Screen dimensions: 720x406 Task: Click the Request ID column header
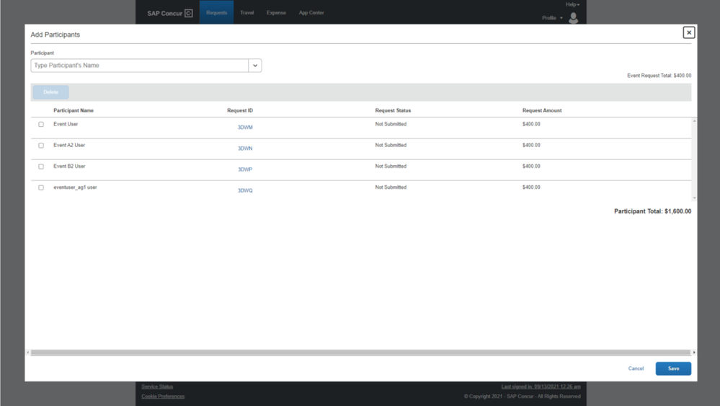[240, 110]
